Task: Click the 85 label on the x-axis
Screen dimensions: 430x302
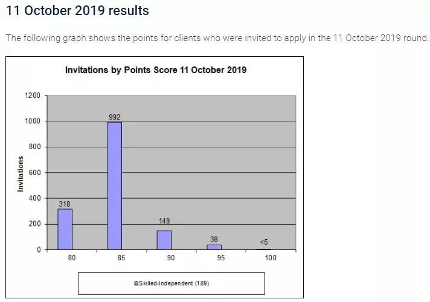Action: 121,259
